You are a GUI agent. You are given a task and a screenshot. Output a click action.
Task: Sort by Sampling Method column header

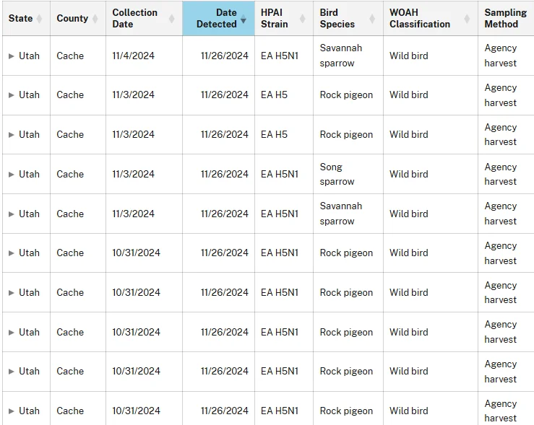coord(505,18)
